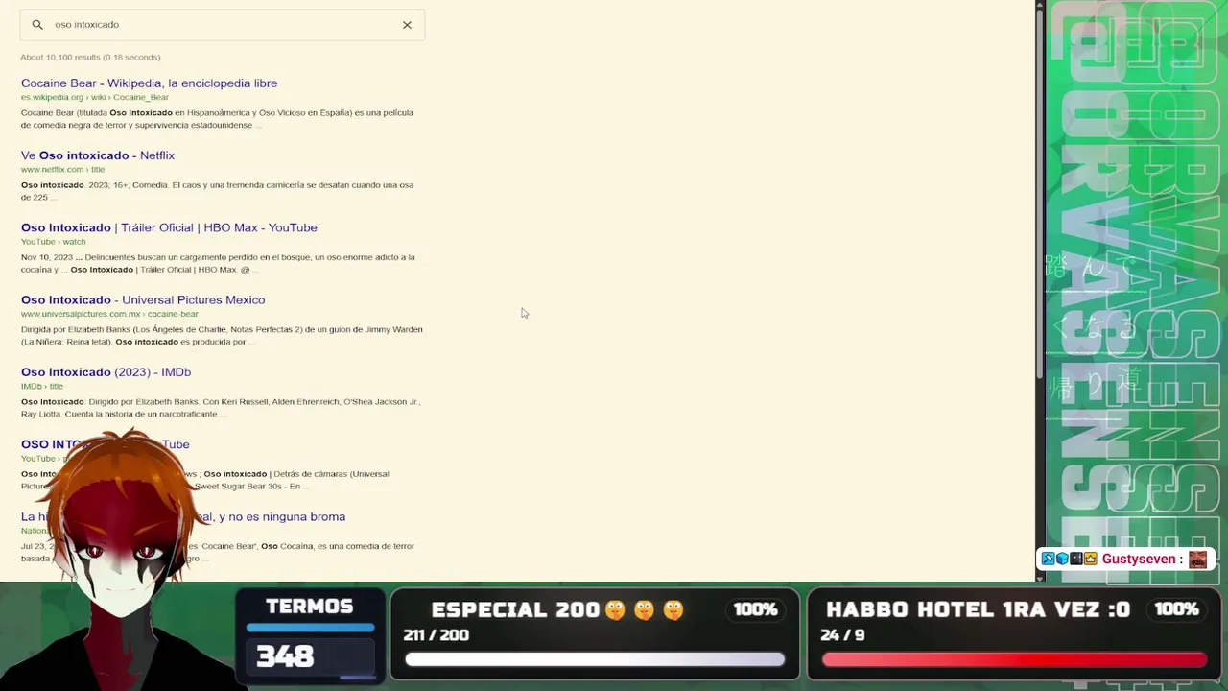Click the 'www.universalpictures.com.mx › cocaine-bear' URL
The width and height of the screenshot is (1228, 691).
coord(109,314)
